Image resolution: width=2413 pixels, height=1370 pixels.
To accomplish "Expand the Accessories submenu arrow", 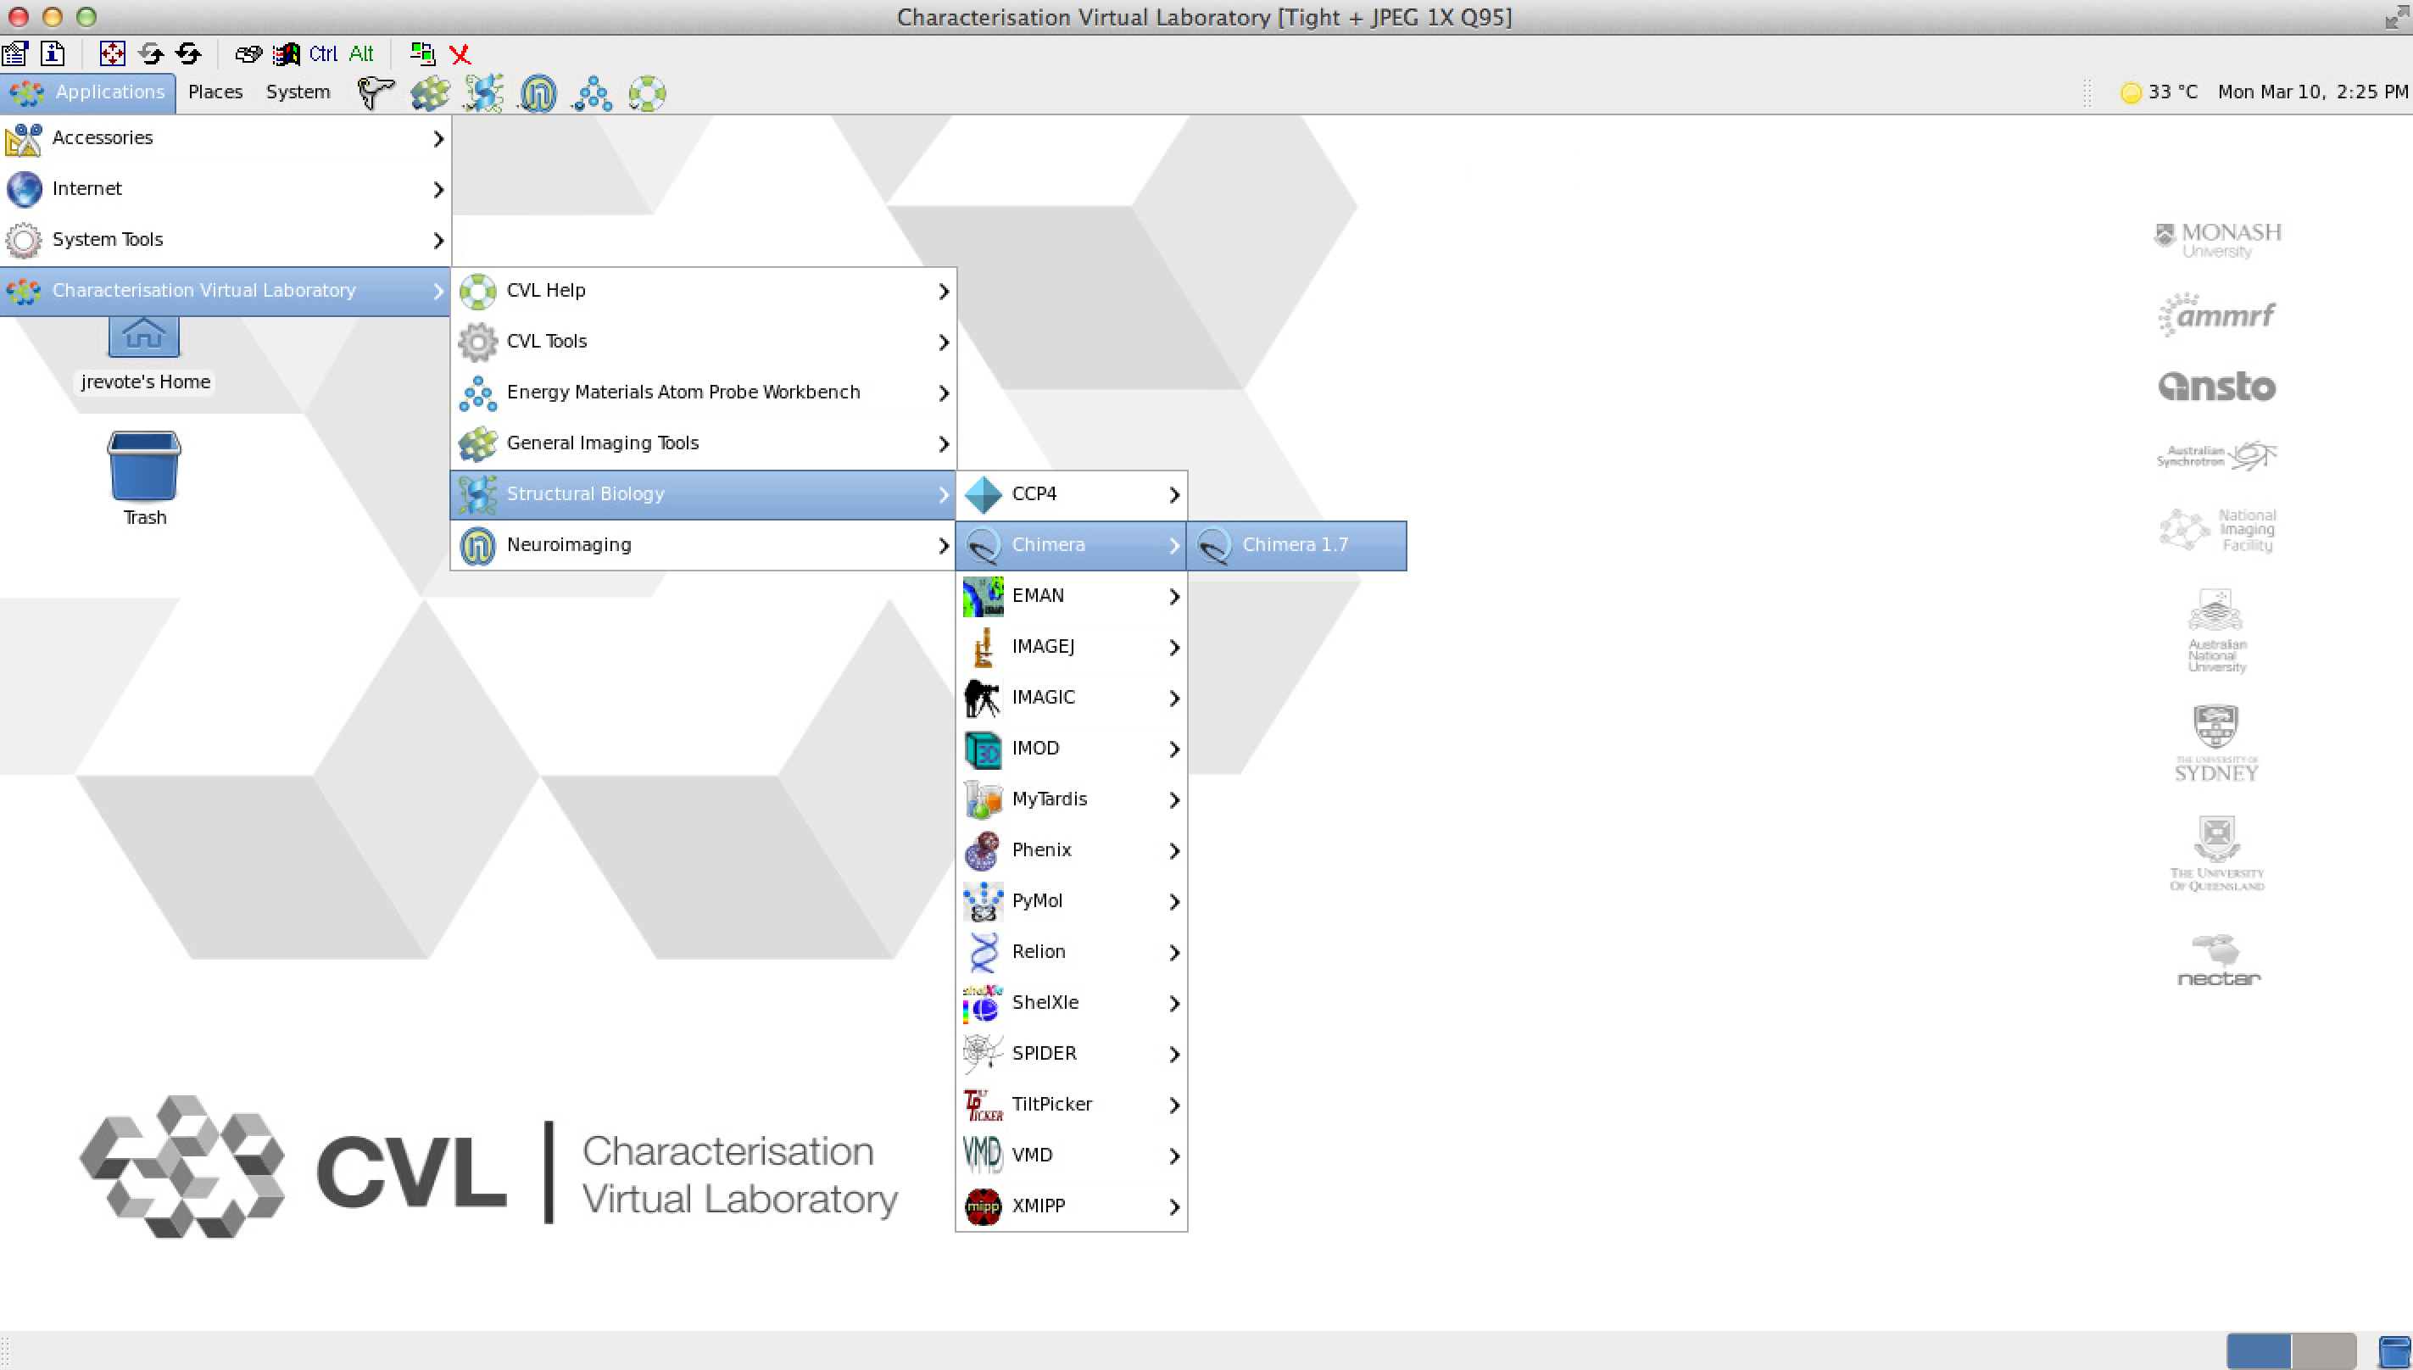I will (438, 138).
